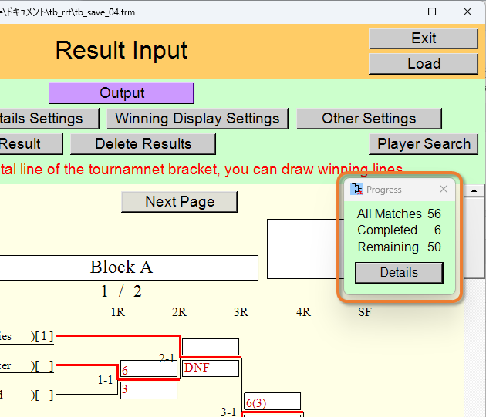
Task: Click the page indicator 1 / 2
Action: click(121, 291)
